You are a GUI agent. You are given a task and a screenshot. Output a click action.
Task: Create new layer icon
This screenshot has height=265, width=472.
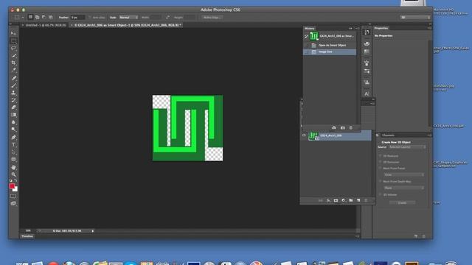(358, 200)
